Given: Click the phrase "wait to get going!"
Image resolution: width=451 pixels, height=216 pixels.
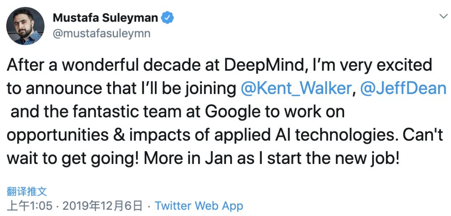Looking at the screenshot, I should coord(71,159).
